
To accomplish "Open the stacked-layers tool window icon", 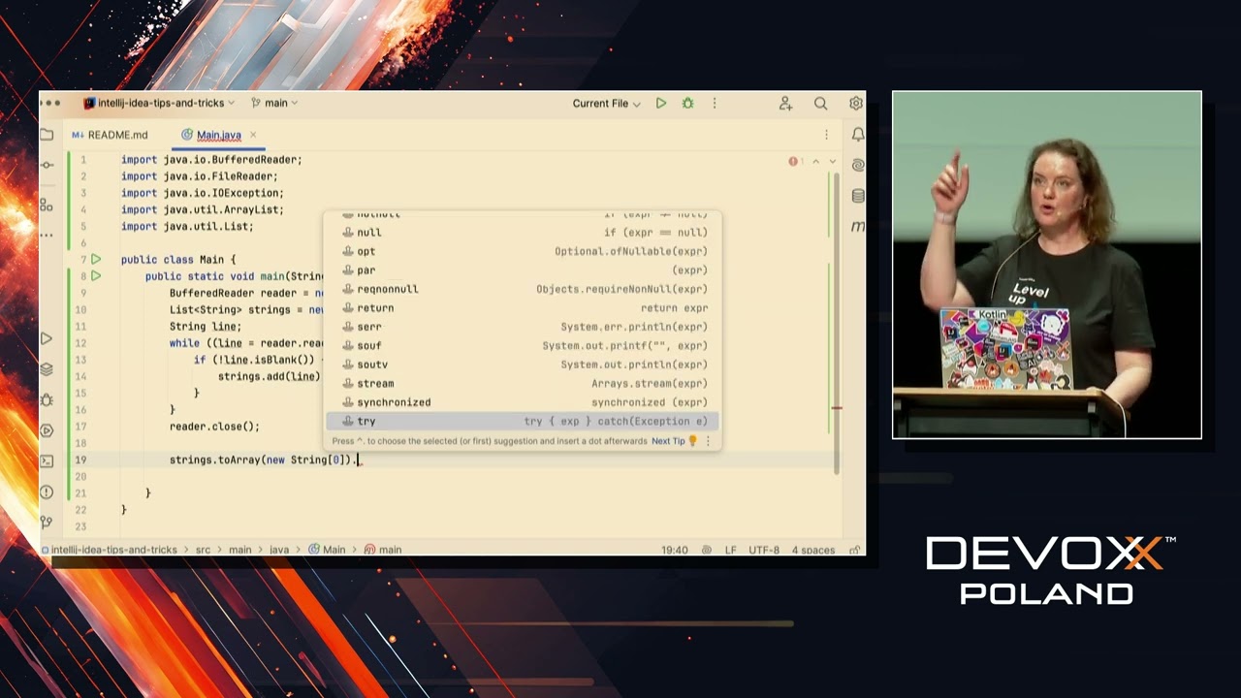I will (47, 369).
